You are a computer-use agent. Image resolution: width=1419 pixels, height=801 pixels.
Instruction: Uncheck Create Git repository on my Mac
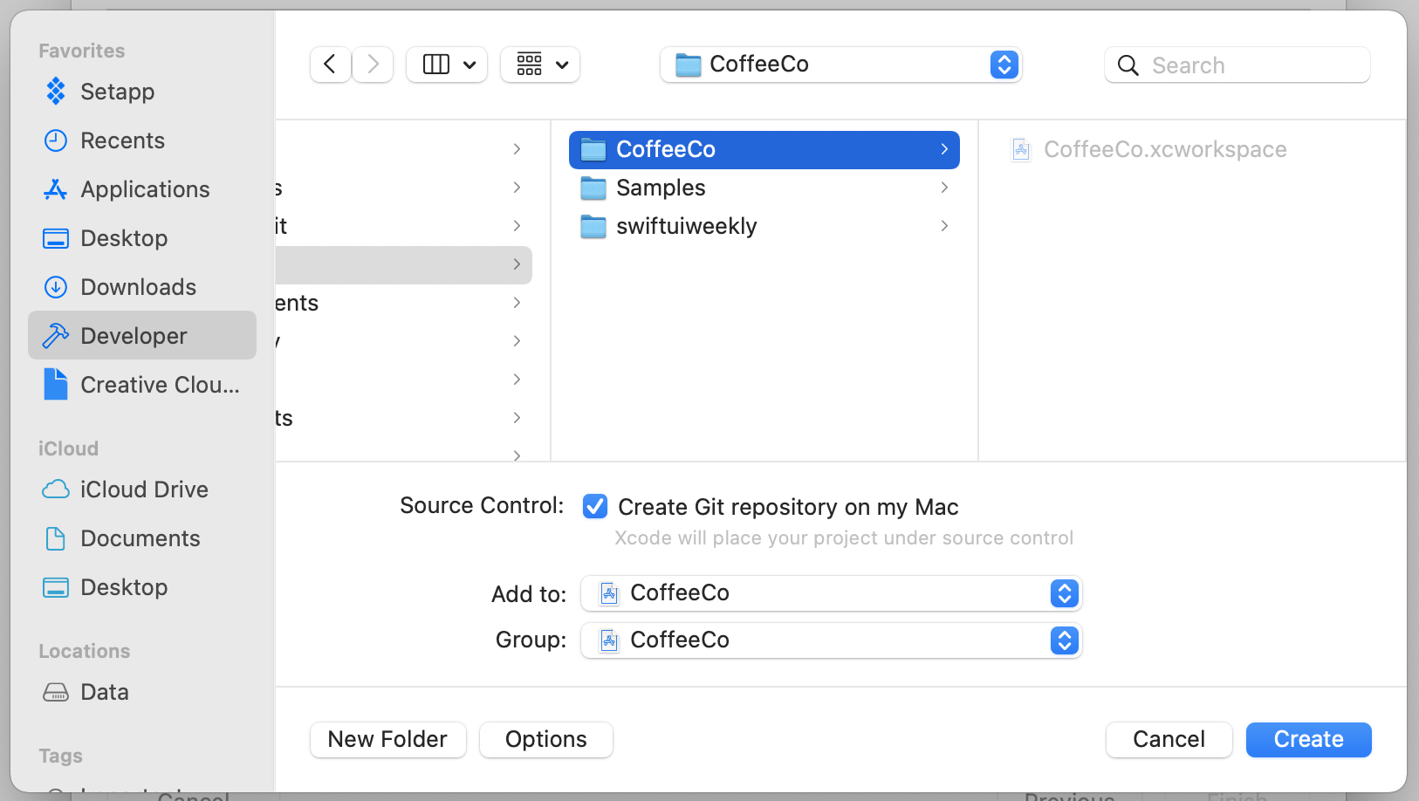(x=595, y=506)
